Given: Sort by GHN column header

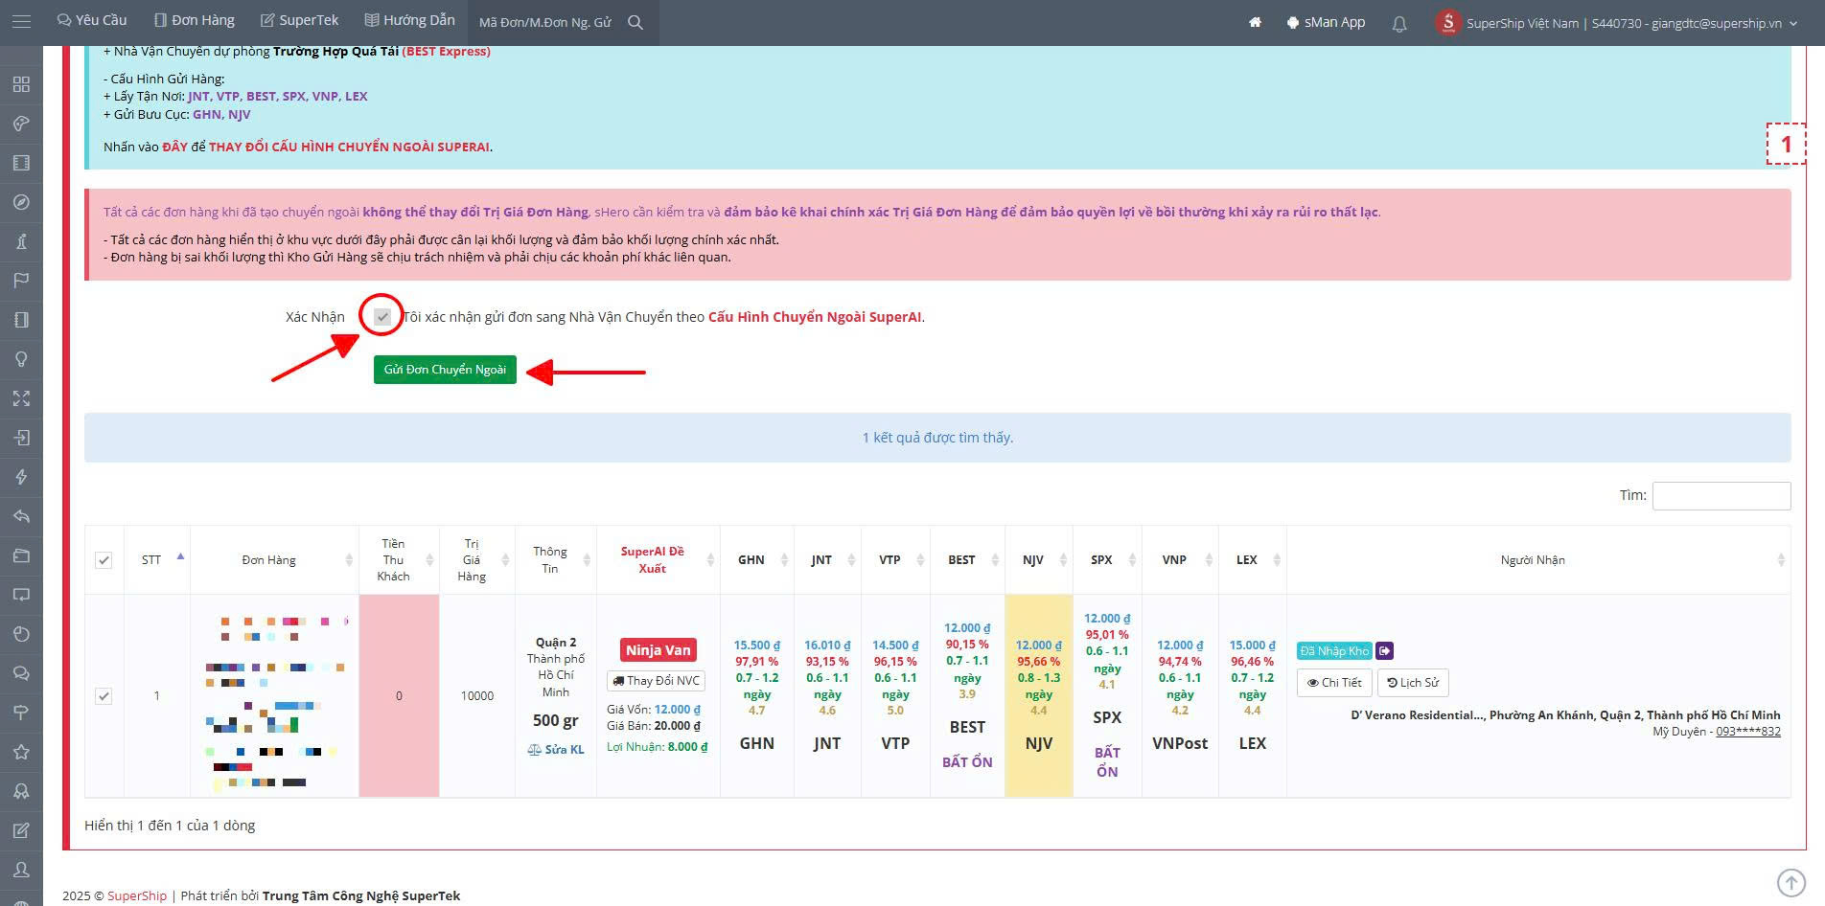Looking at the screenshot, I should tap(757, 560).
